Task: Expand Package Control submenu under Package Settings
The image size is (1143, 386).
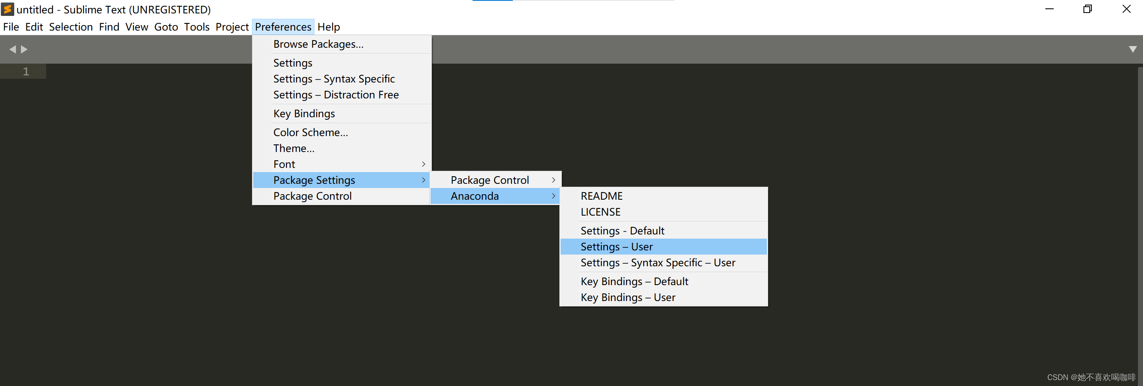Action: point(496,180)
